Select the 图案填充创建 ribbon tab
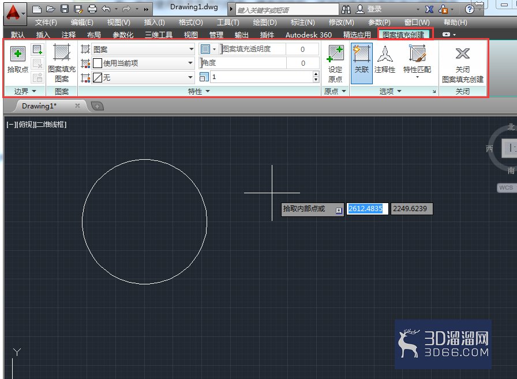517x379 pixels. pos(403,35)
